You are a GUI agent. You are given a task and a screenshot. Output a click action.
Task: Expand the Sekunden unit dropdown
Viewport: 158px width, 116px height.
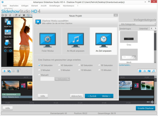pos(62,79)
